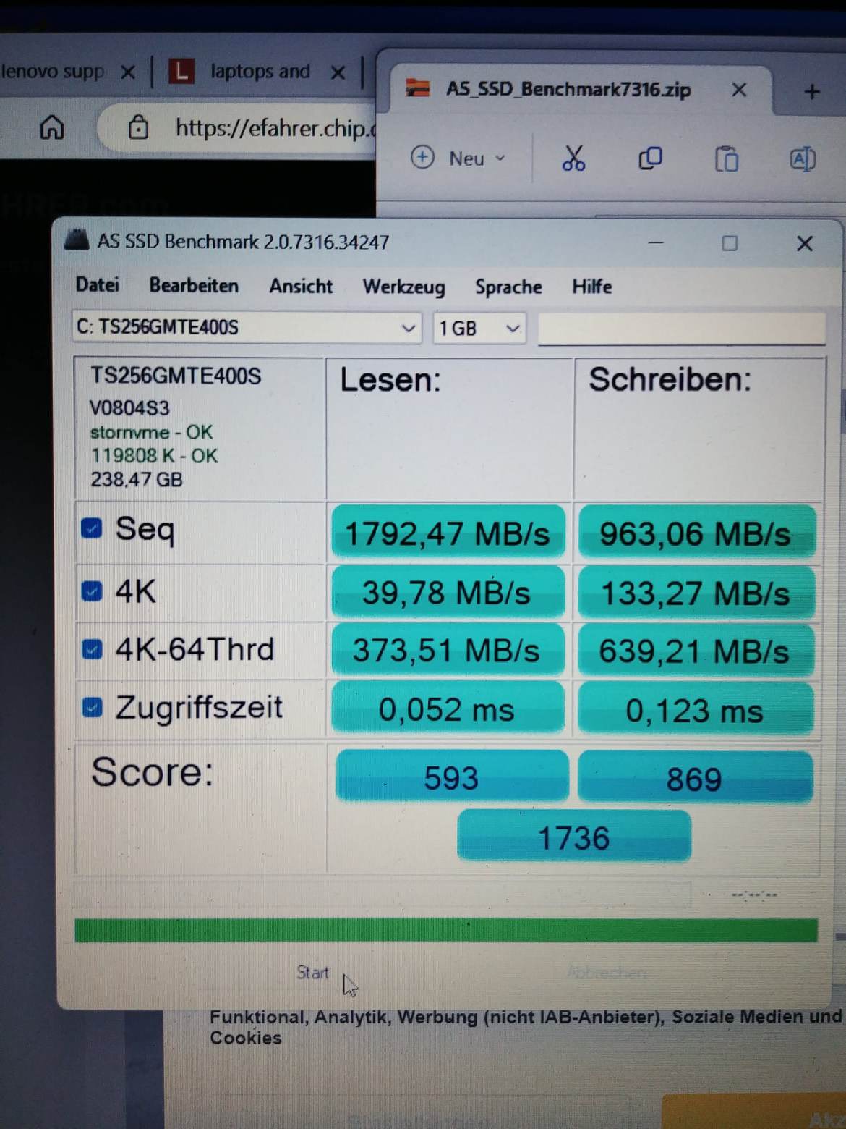Minimize the AS SSD Benchmark window
Image resolution: width=846 pixels, height=1129 pixels.
pos(657,242)
